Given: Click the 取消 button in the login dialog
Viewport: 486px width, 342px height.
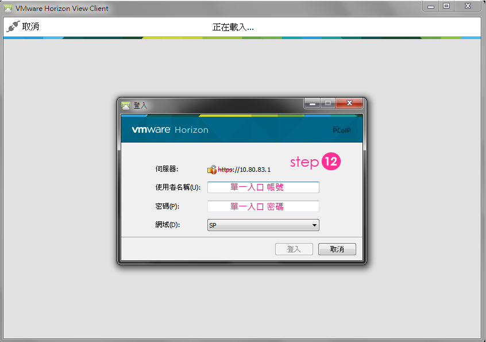Looking at the screenshot, I should click(x=337, y=249).
